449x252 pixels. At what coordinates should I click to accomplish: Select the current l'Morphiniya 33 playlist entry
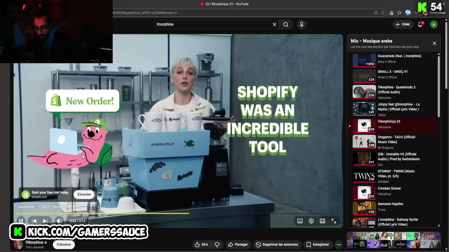(395, 126)
